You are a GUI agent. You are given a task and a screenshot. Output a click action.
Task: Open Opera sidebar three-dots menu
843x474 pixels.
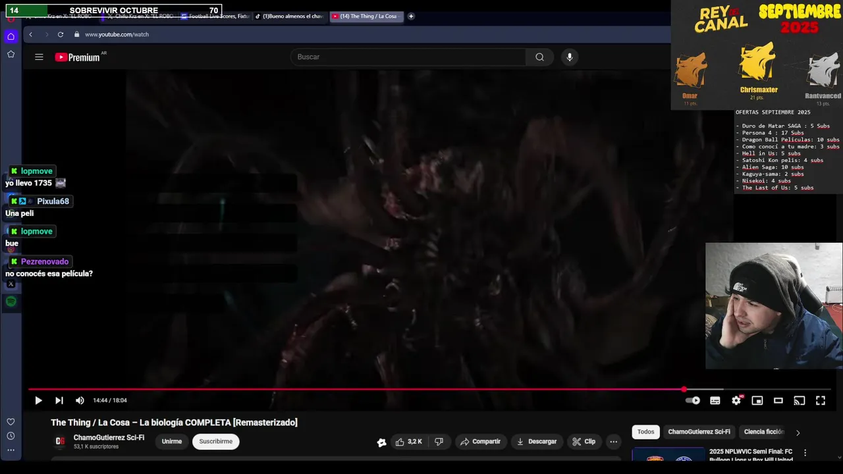point(11,450)
